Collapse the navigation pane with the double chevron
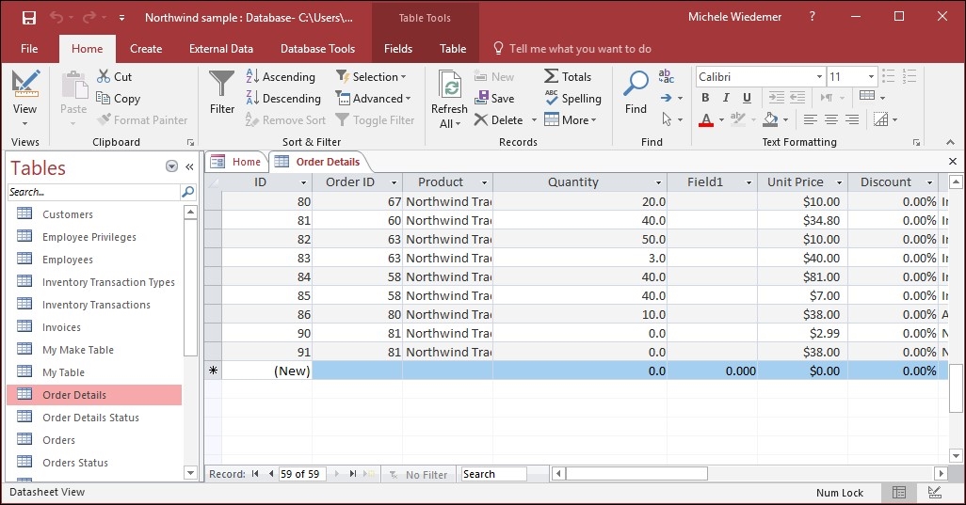 click(x=190, y=166)
